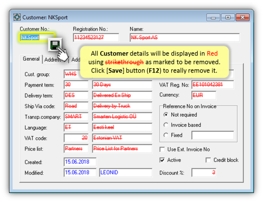The height and width of the screenshot is (202, 263).
Task: Click the 30 Days payment description field
Action: tap(122, 85)
